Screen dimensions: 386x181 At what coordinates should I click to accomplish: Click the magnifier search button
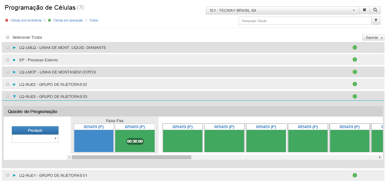[x=375, y=10]
